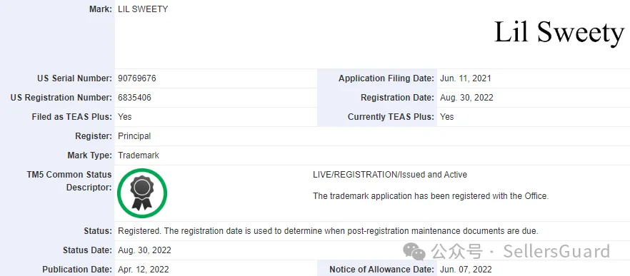Click the Yes value for Filed as TEAS Plus
The width and height of the screenshot is (630, 276).
pyautogui.click(x=124, y=117)
